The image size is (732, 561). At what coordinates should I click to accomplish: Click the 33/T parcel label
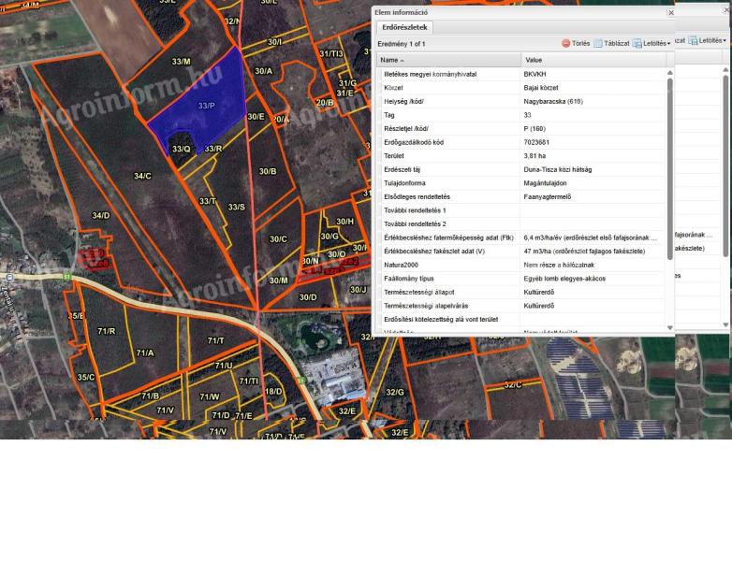pyautogui.click(x=207, y=201)
